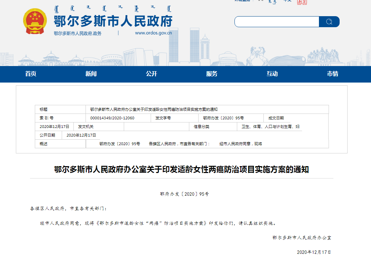Image resolution: width=371 pixels, height=259 pixels.
Task: Click the salutation 各旗区人民政府，市直各有关部门
Action: coord(68,208)
